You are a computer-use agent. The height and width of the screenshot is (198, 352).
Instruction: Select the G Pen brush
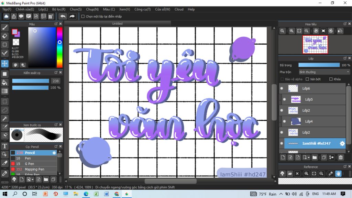click(x=33, y=164)
